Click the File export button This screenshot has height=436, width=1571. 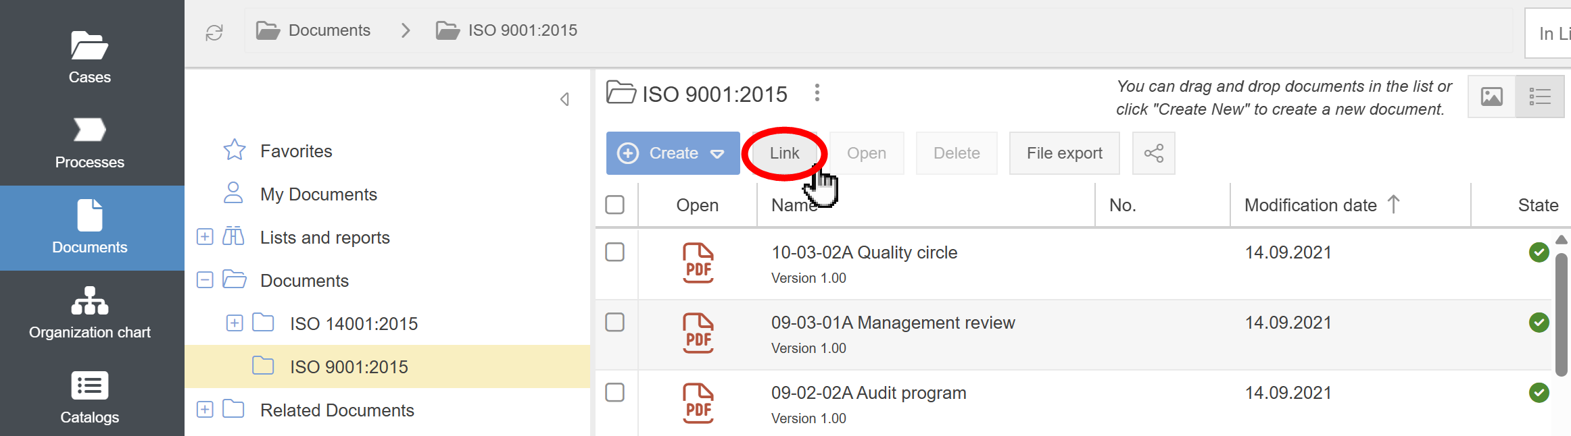coord(1064,153)
